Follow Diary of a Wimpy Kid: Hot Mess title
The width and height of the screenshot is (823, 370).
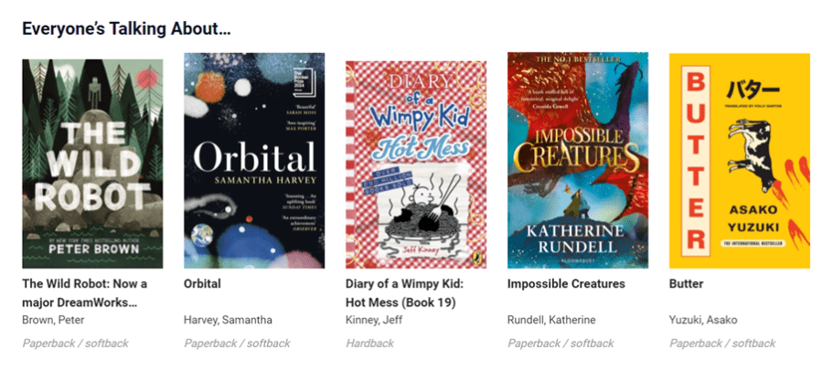click(x=405, y=293)
